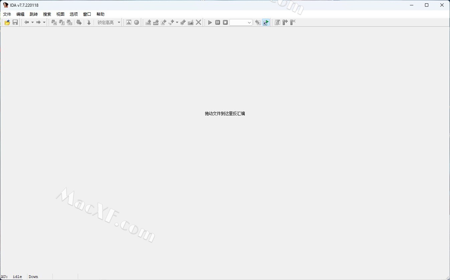Screen dimensions: 450x280
Task: Open the 窗口 menu
Action: point(87,14)
